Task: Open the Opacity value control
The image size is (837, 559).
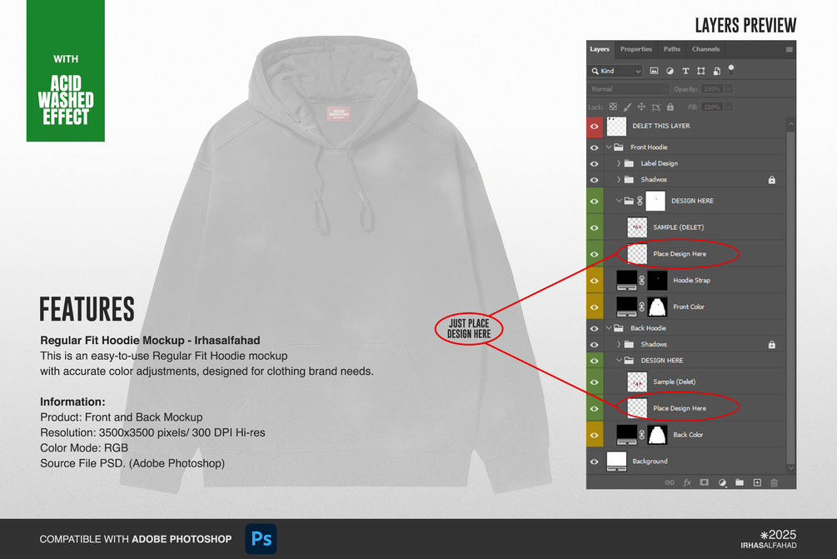Action: coord(712,89)
